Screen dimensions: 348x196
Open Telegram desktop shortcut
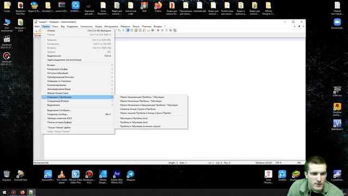(130, 175)
